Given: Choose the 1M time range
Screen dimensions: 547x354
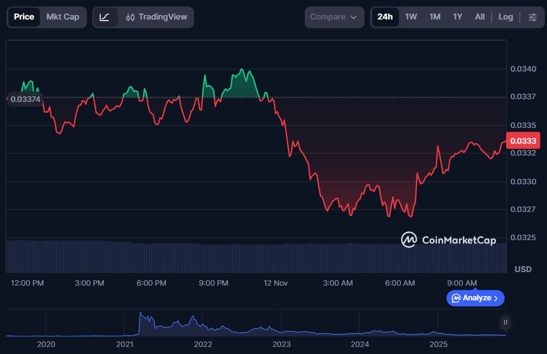Looking at the screenshot, I should pos(435,17).
